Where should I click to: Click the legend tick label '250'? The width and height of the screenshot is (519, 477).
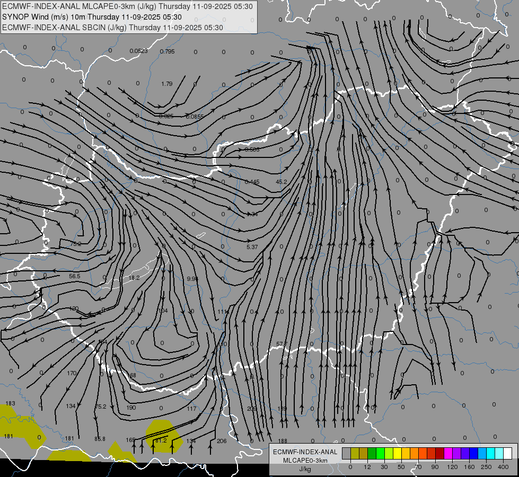pos(486,467)
